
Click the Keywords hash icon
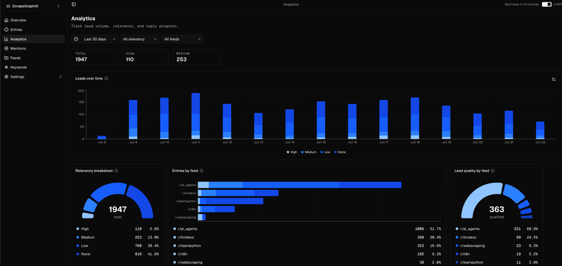coord(6,67)
